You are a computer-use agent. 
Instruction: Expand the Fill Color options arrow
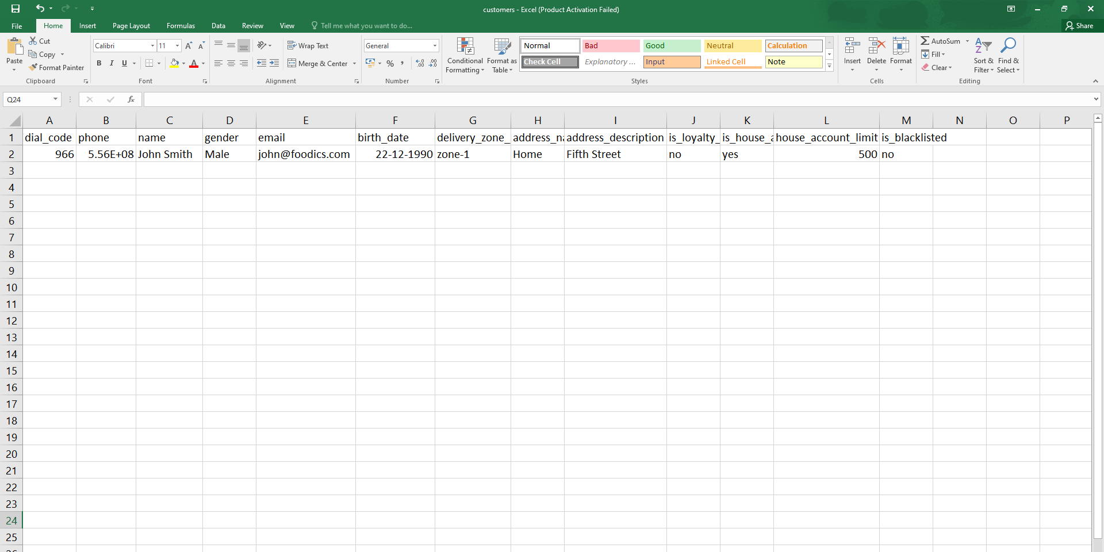(x=183, y=64)
